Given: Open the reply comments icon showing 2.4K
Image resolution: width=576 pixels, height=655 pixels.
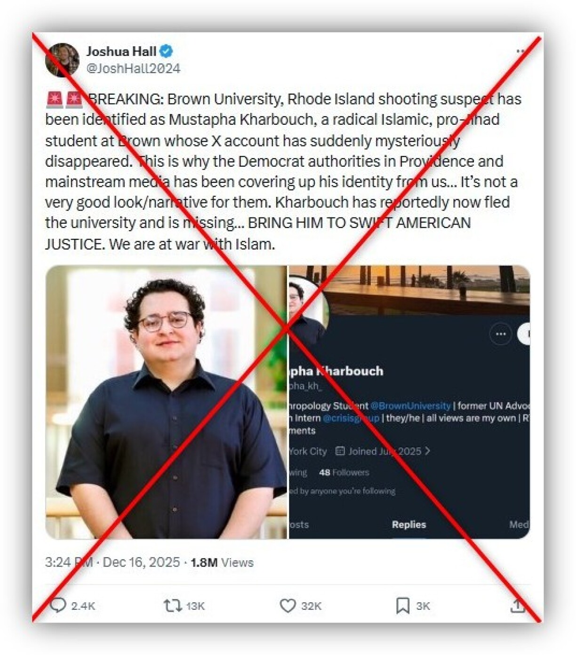Looking at the screenshot, I should coord(58,605).
